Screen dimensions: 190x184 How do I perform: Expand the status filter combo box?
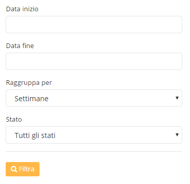[94, 135]
